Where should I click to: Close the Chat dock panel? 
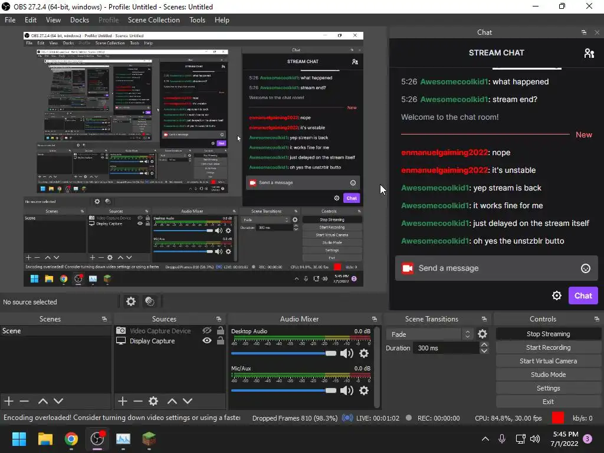(597, 32)
